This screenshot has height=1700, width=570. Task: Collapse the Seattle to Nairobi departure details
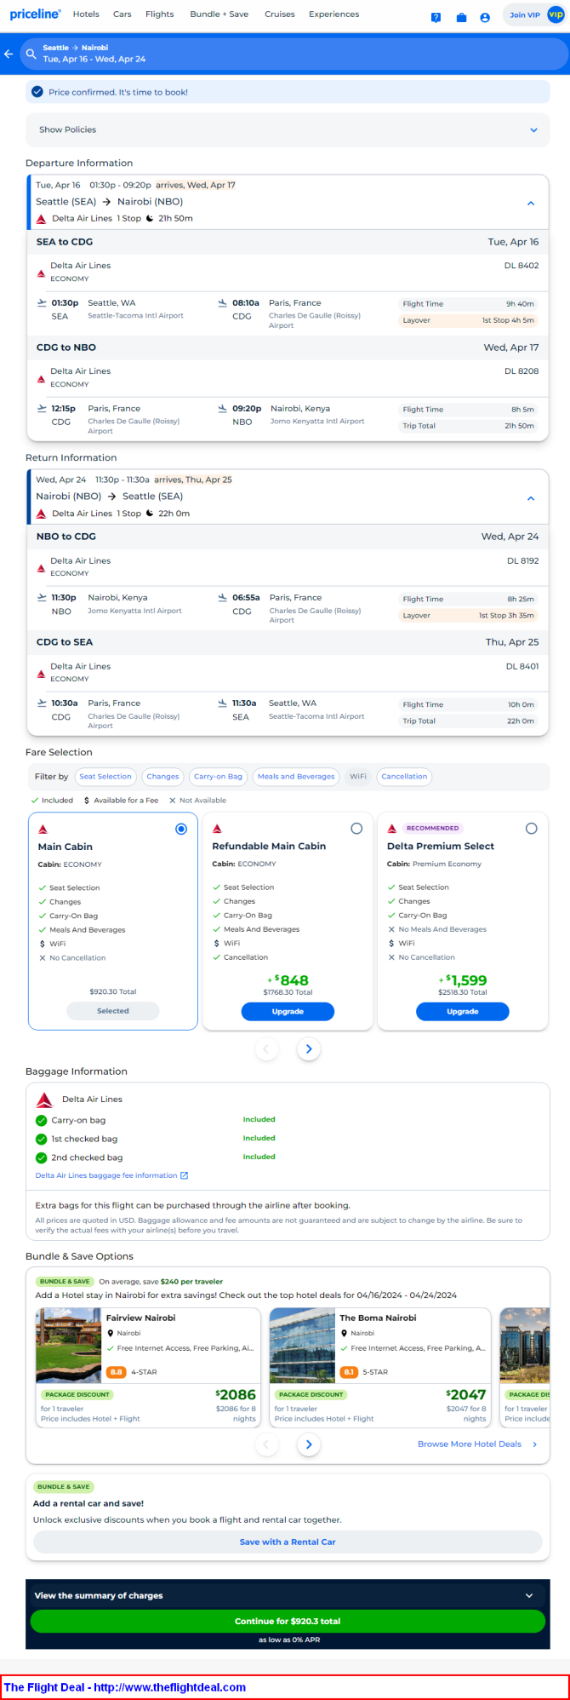(531, 204)
